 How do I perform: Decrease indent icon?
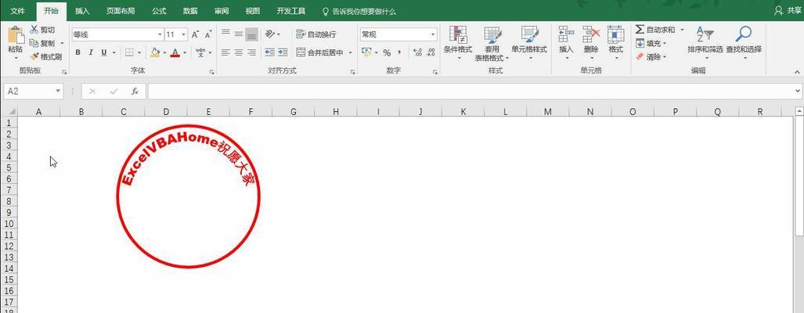270,52
